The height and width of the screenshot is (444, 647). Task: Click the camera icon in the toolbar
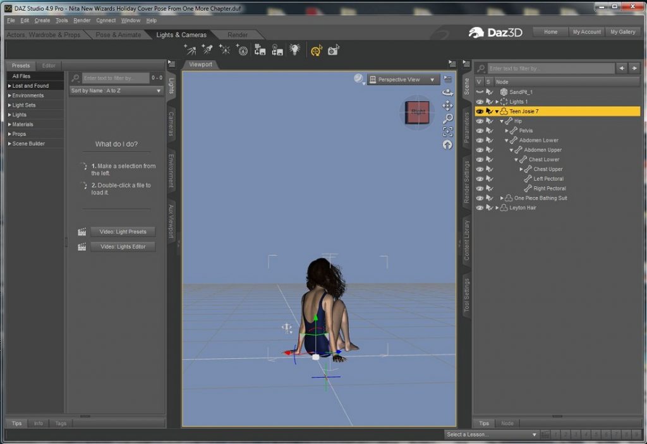(332, 50)
